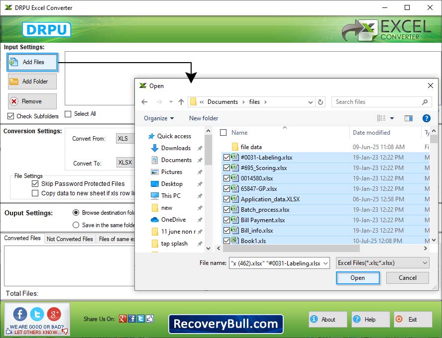The width and height of the screenshot is (442, 338).
Task: Open the Excel Files type filter dropdown
Action: [x=383, y=263]
